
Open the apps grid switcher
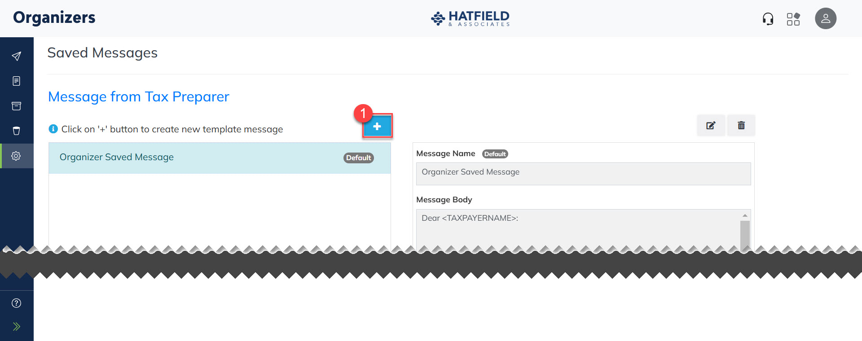(793, 19)
